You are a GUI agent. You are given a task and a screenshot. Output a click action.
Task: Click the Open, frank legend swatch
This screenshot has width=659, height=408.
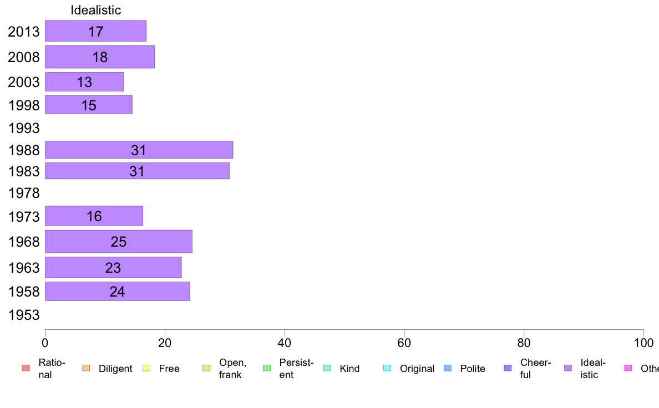(x=206, y=368)
